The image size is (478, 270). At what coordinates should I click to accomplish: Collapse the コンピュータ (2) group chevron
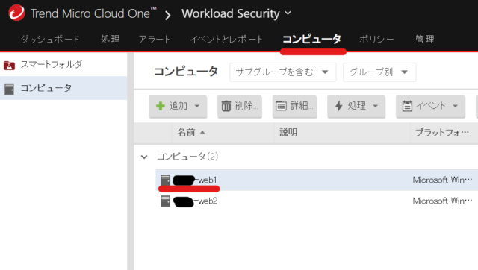click(x=144, y=157)
